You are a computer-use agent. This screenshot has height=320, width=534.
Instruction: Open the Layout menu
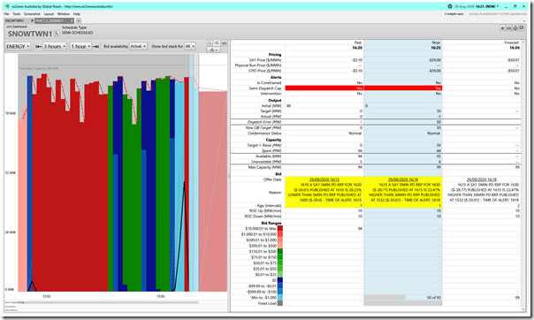[x=49, y=14]
